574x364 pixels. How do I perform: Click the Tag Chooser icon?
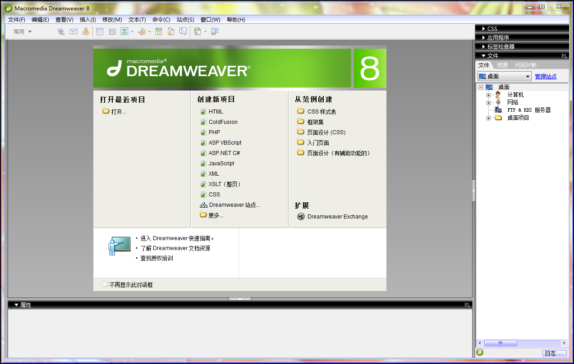click(215, 32)
